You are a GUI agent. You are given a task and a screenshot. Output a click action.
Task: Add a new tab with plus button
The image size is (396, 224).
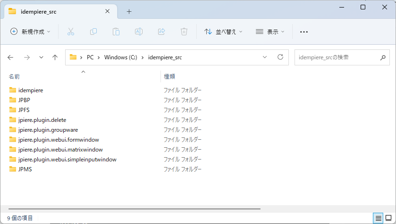coord(129,12)
